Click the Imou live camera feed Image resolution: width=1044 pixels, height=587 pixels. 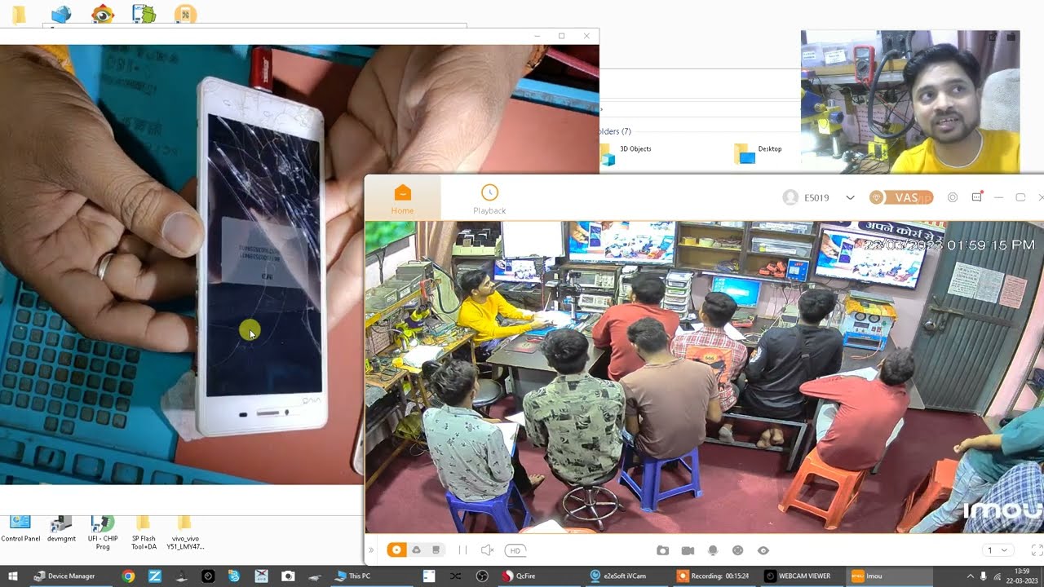click(705, 377)
